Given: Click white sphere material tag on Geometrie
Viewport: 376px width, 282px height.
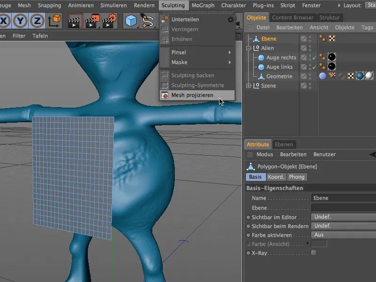Looking at the screenshot, I should tap(369, 76).
